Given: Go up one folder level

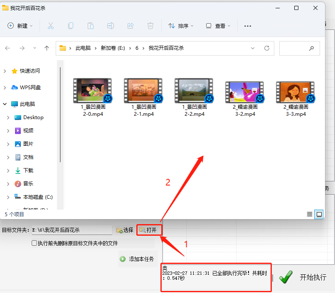Looking at the screenshot, I should [47, 48].
